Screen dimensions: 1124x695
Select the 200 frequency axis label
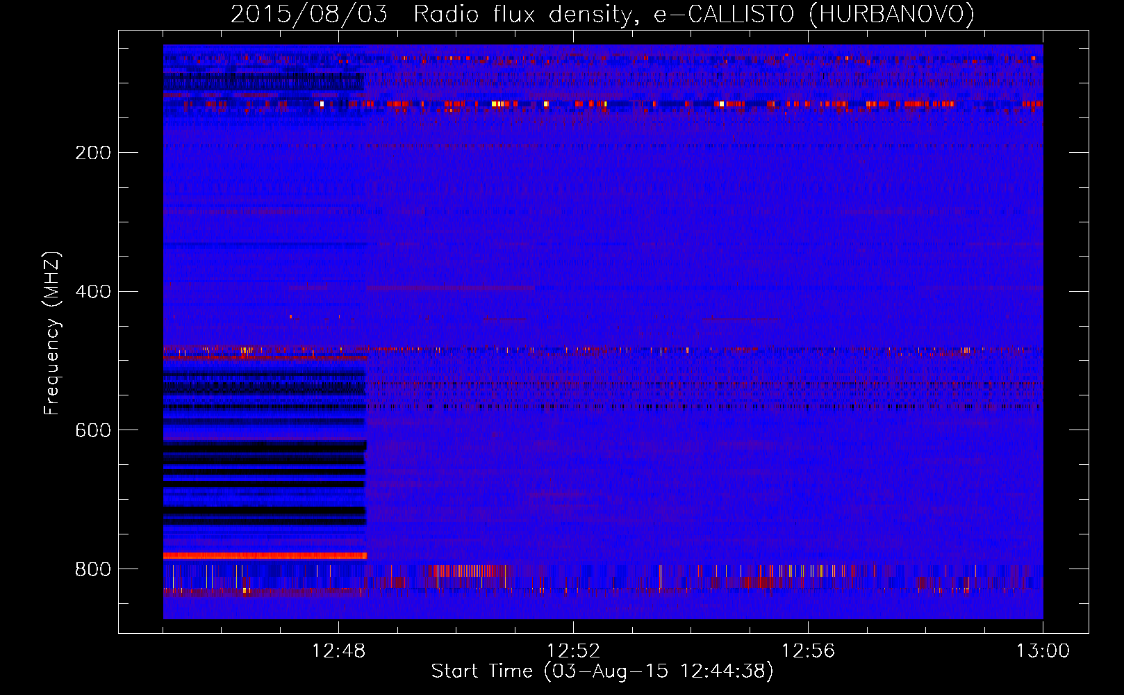[93, 153]
